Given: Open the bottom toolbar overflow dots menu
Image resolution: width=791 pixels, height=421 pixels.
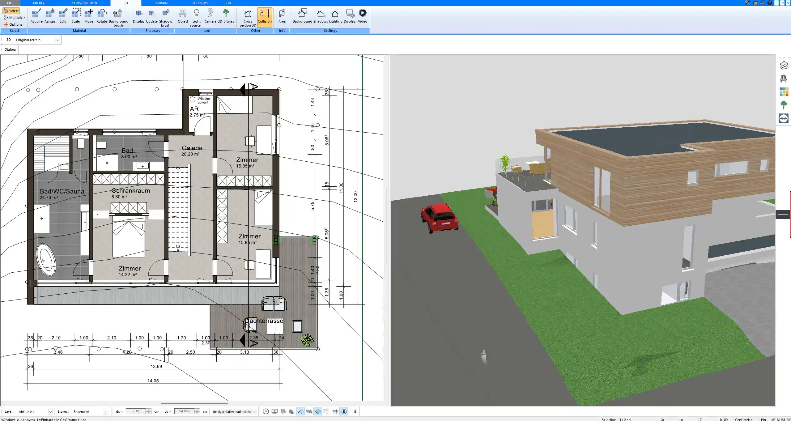Looking at the screenshot, I should click(355, 411).
